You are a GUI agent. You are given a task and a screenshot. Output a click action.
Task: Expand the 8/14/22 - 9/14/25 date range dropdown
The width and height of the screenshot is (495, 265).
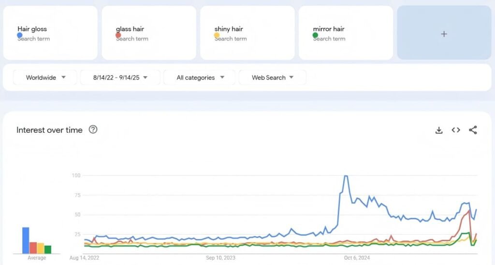[x=120, y=77]
